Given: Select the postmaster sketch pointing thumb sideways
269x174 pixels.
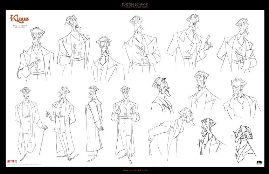Looking at the screenshot, I should (x=237, y=46).
